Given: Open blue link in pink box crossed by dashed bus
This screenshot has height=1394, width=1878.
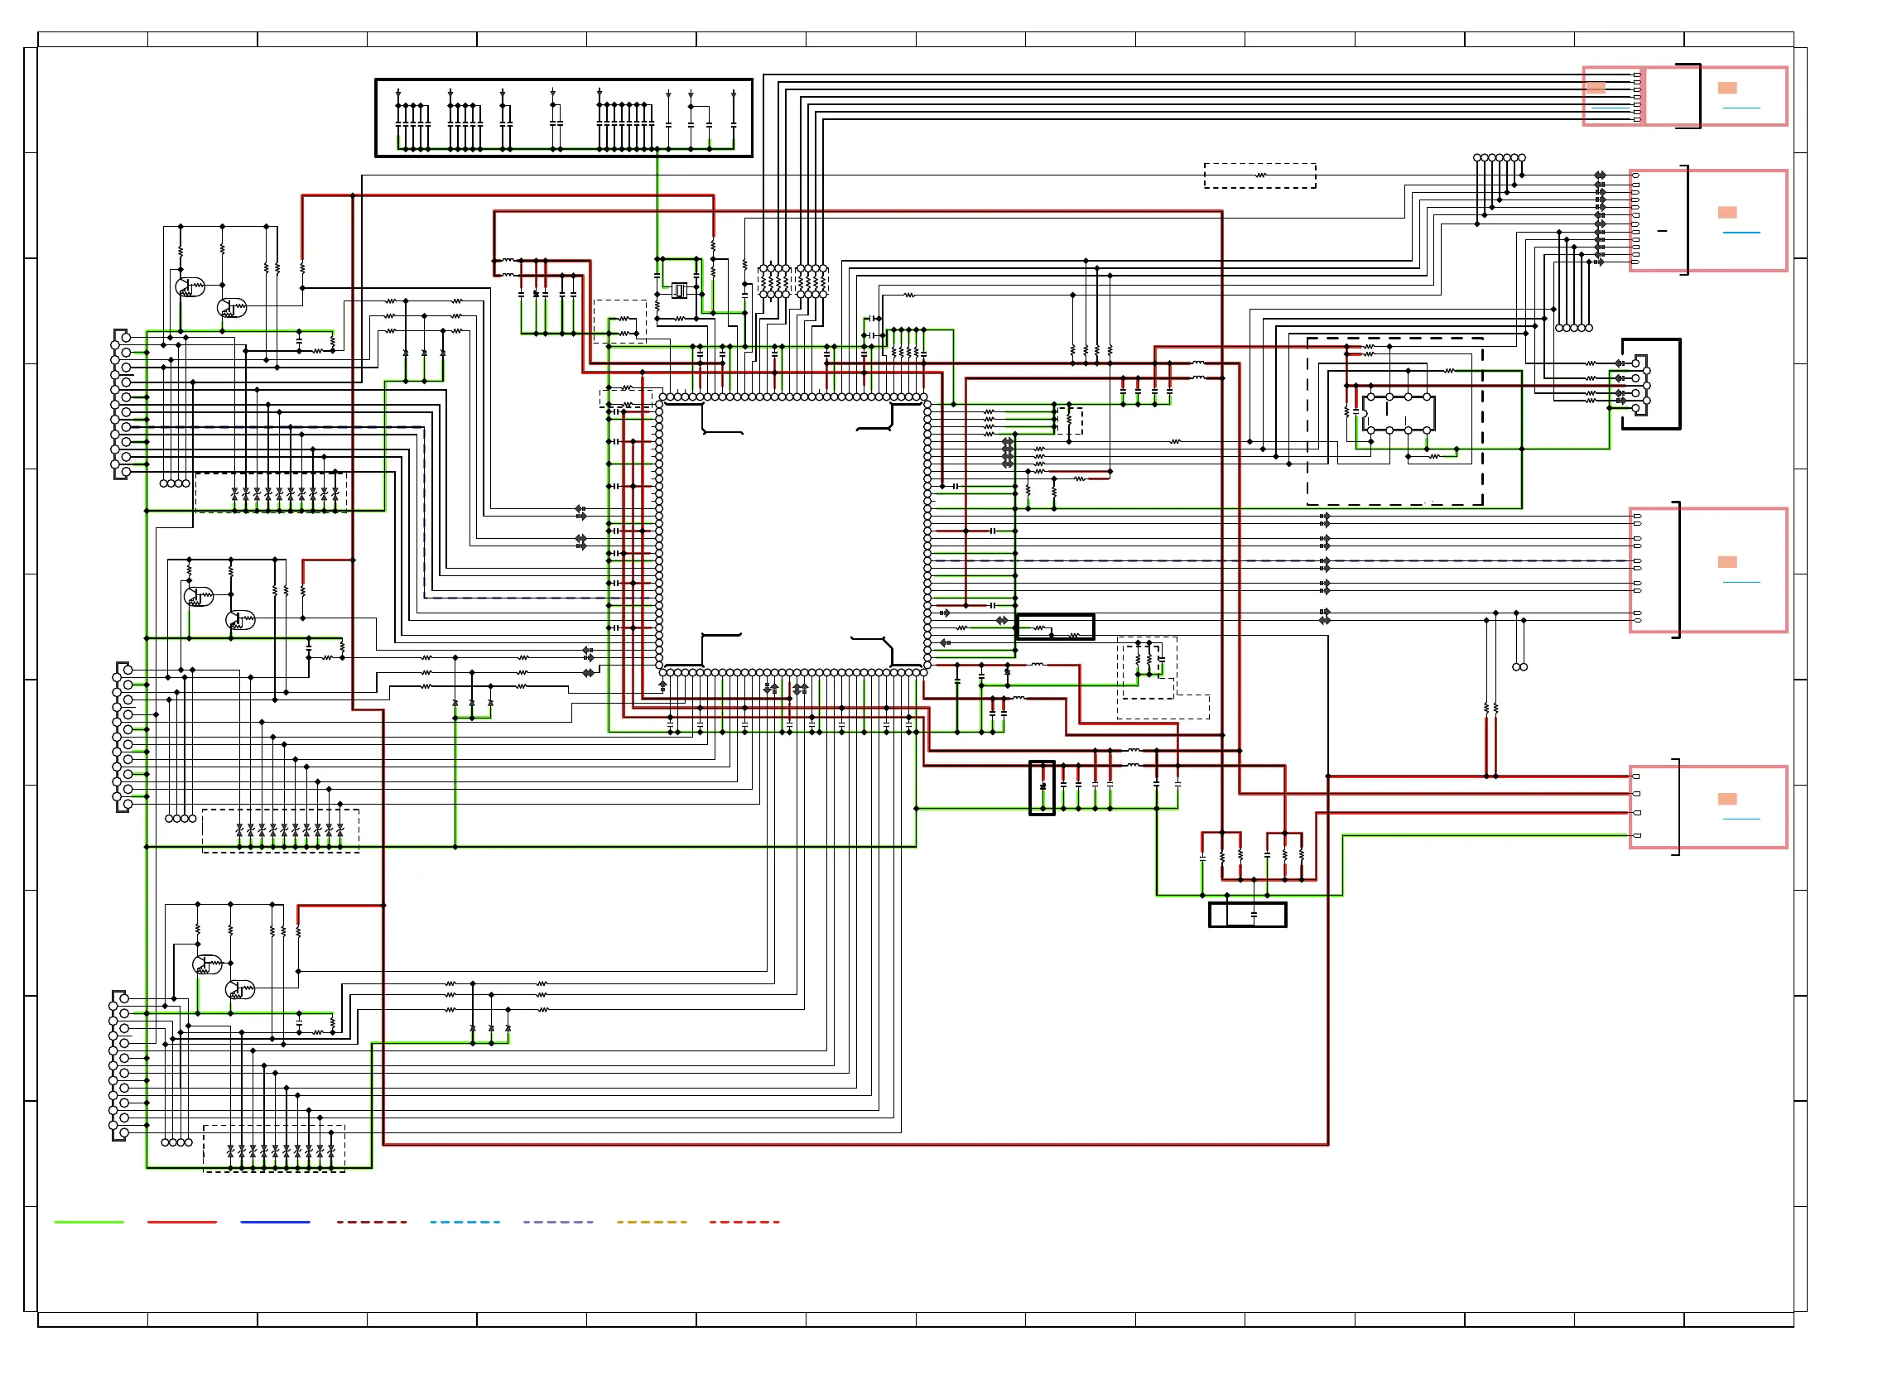Looking at the screenshot, I should pyautogui.click(x=1741, y=581).
